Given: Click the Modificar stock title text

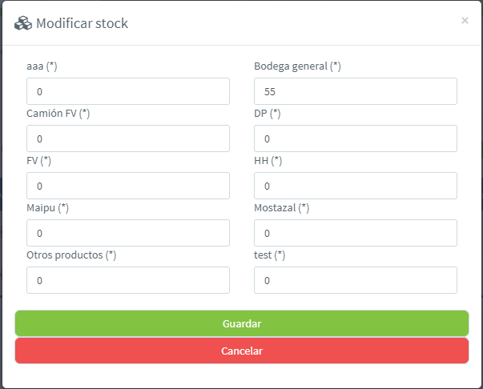Looking at the screenshot, I should point(82,23).
